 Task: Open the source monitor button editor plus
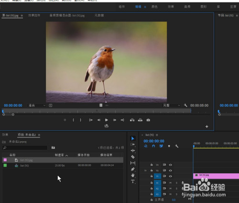206,126
